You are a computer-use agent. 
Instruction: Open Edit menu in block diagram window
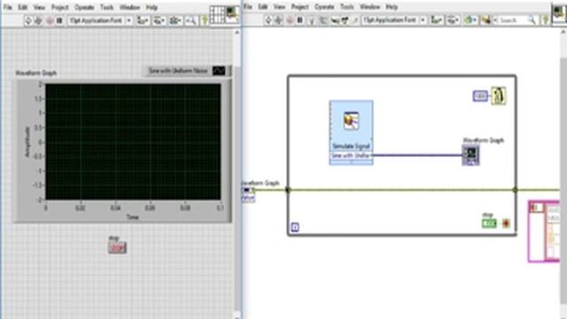[262, 7]
